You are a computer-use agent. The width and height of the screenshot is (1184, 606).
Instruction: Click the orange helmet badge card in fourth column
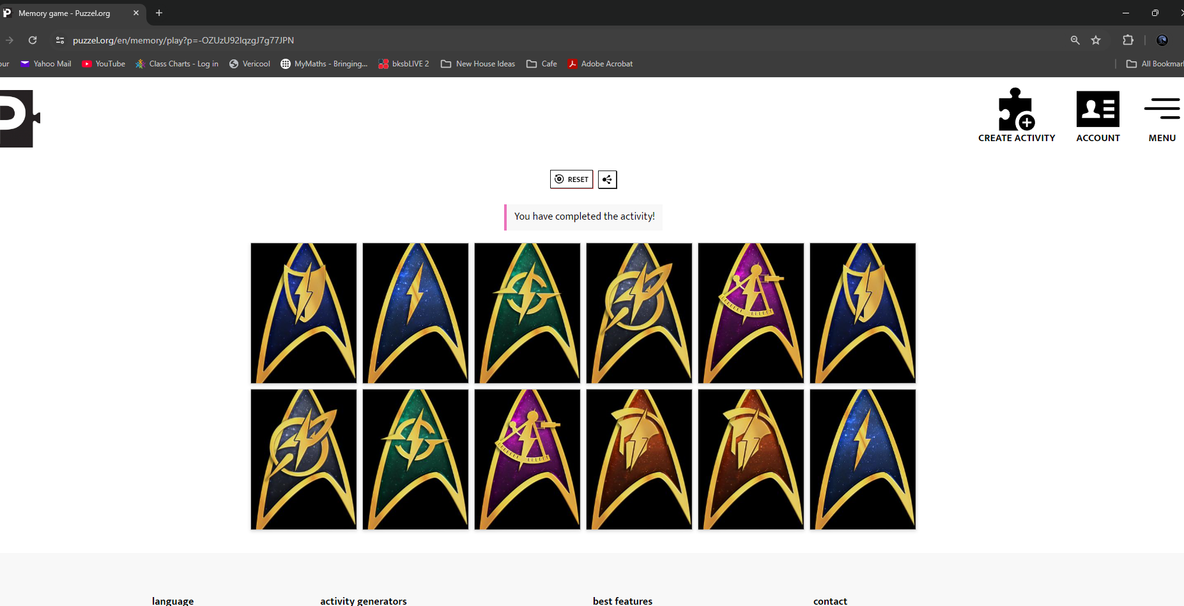coord(639,460)
